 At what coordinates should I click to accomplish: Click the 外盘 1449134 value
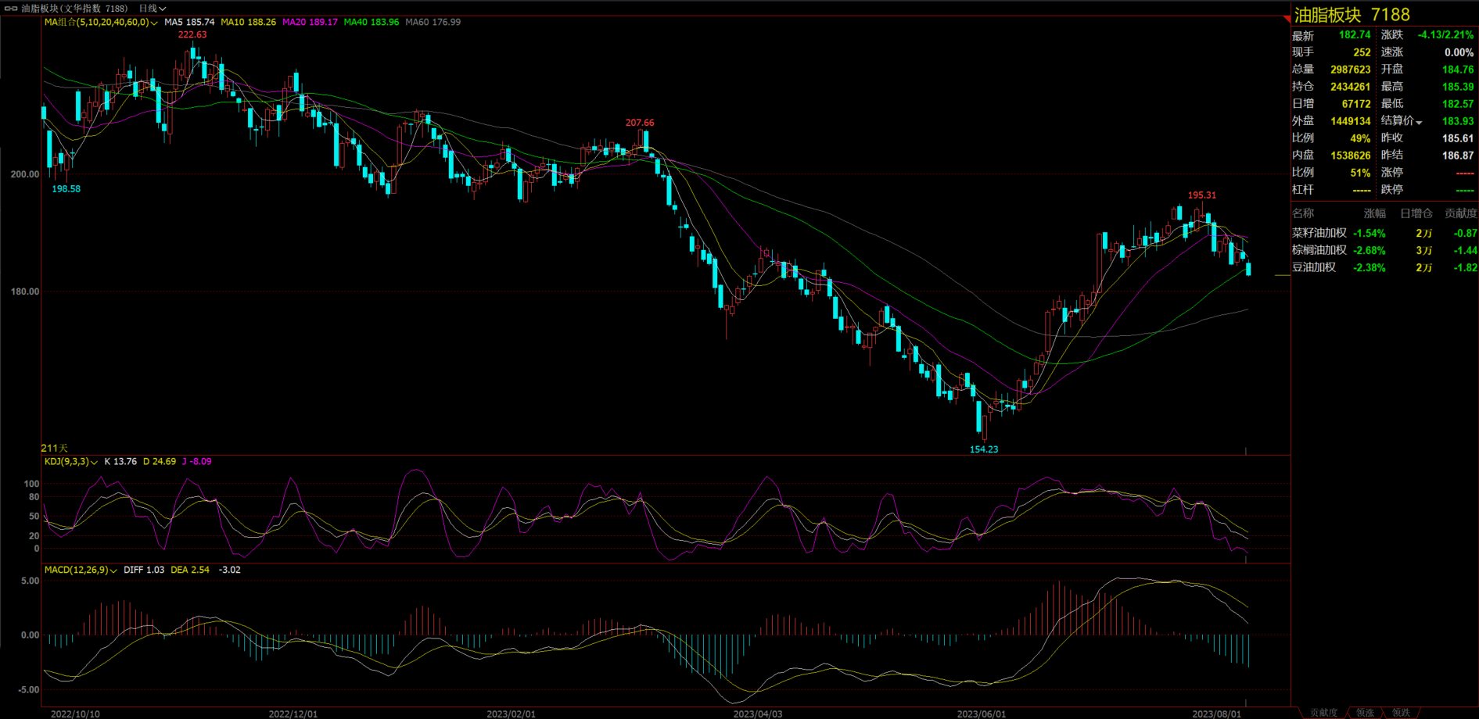[1351, 121]
